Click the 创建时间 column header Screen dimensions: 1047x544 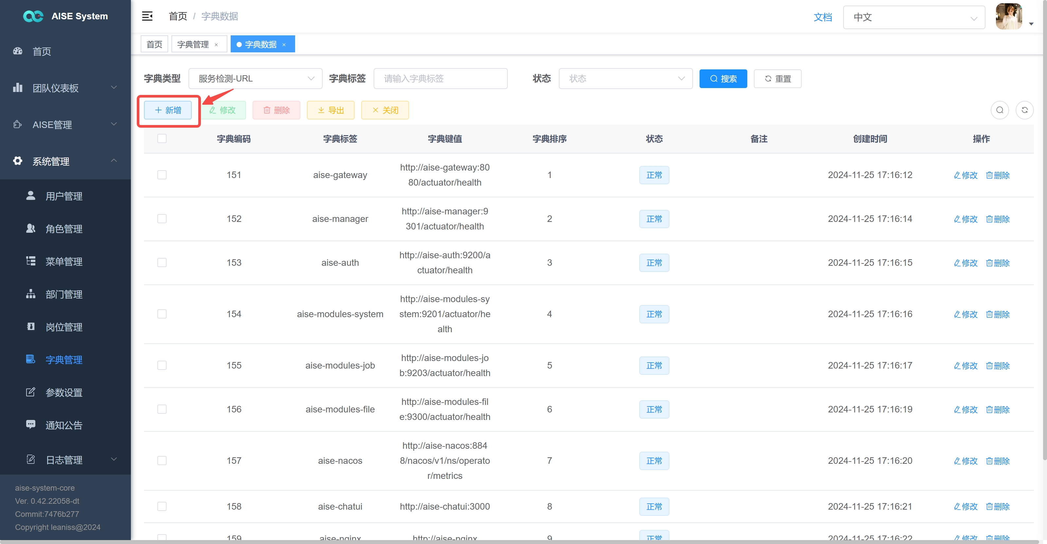pyautogui.click(x=870, y=139)
